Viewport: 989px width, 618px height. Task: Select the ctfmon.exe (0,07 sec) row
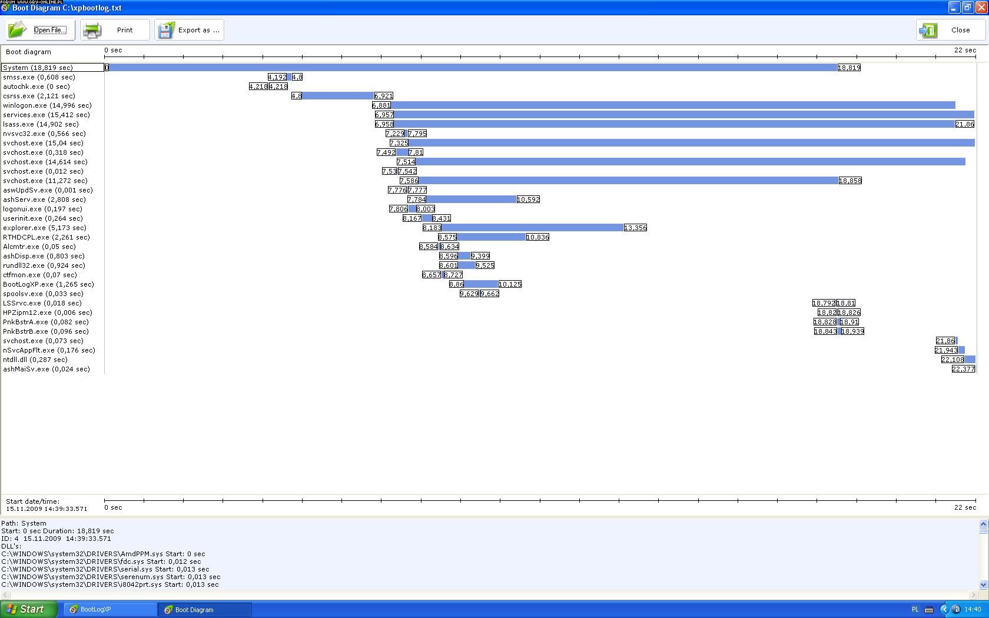39,275
